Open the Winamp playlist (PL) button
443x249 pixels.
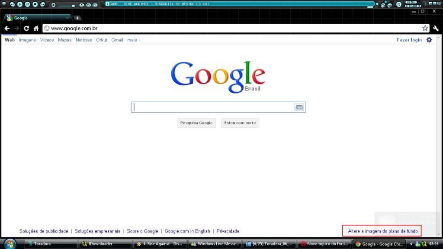[88, 5]
